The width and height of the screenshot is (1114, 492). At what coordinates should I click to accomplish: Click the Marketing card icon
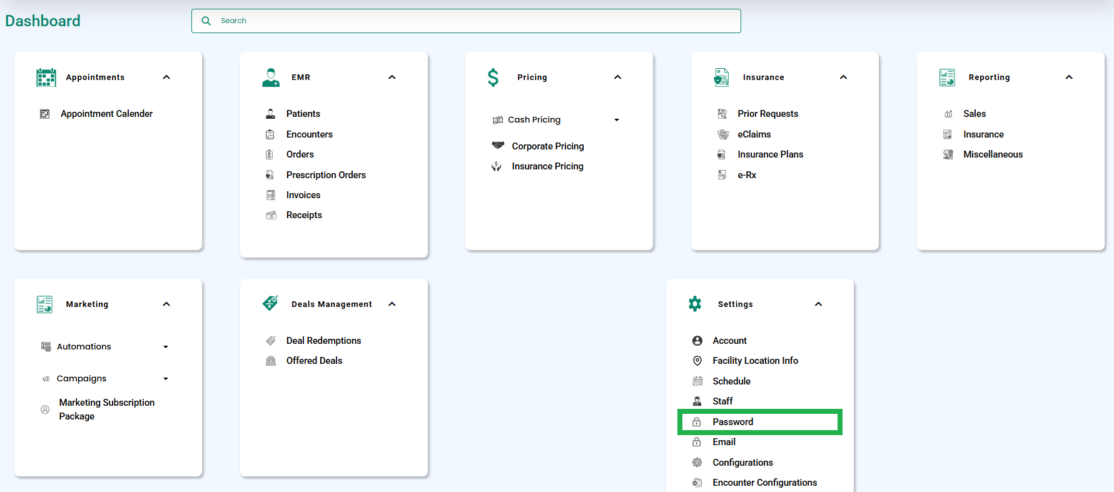44,304
